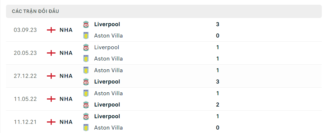Click Liverpool crest in 20.05.23 match
Image resolution: width=324 pixels, height=133 pixels.
(x=86, y=47)
